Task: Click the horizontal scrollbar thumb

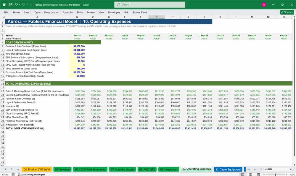Action: [x=270, y=169]
